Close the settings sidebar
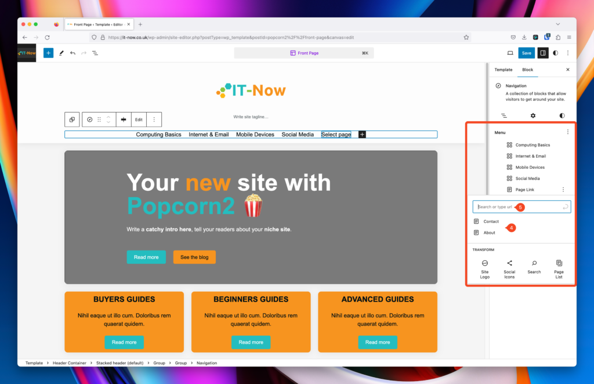 568,70
